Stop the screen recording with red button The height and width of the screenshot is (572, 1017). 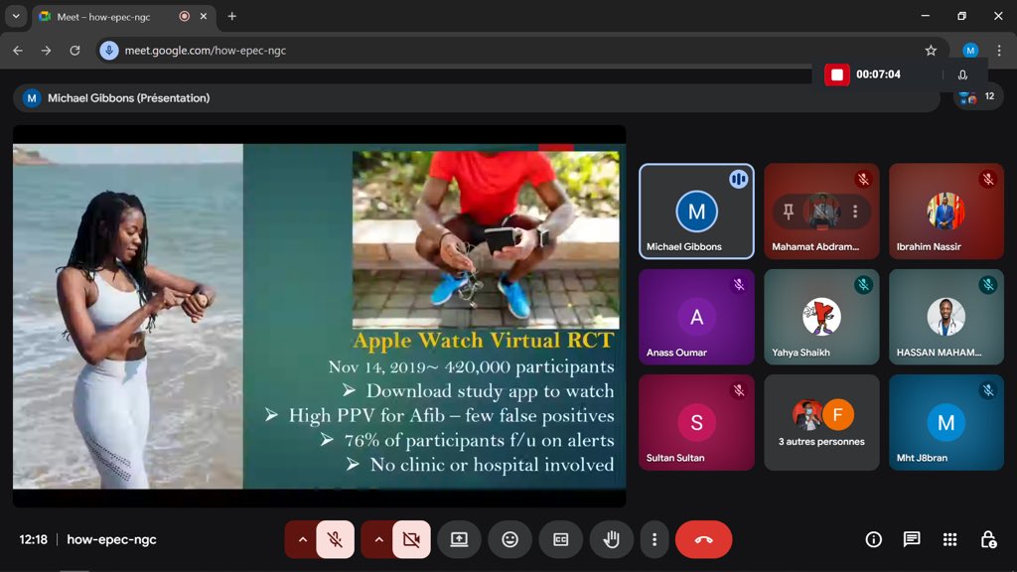(836, 74)
